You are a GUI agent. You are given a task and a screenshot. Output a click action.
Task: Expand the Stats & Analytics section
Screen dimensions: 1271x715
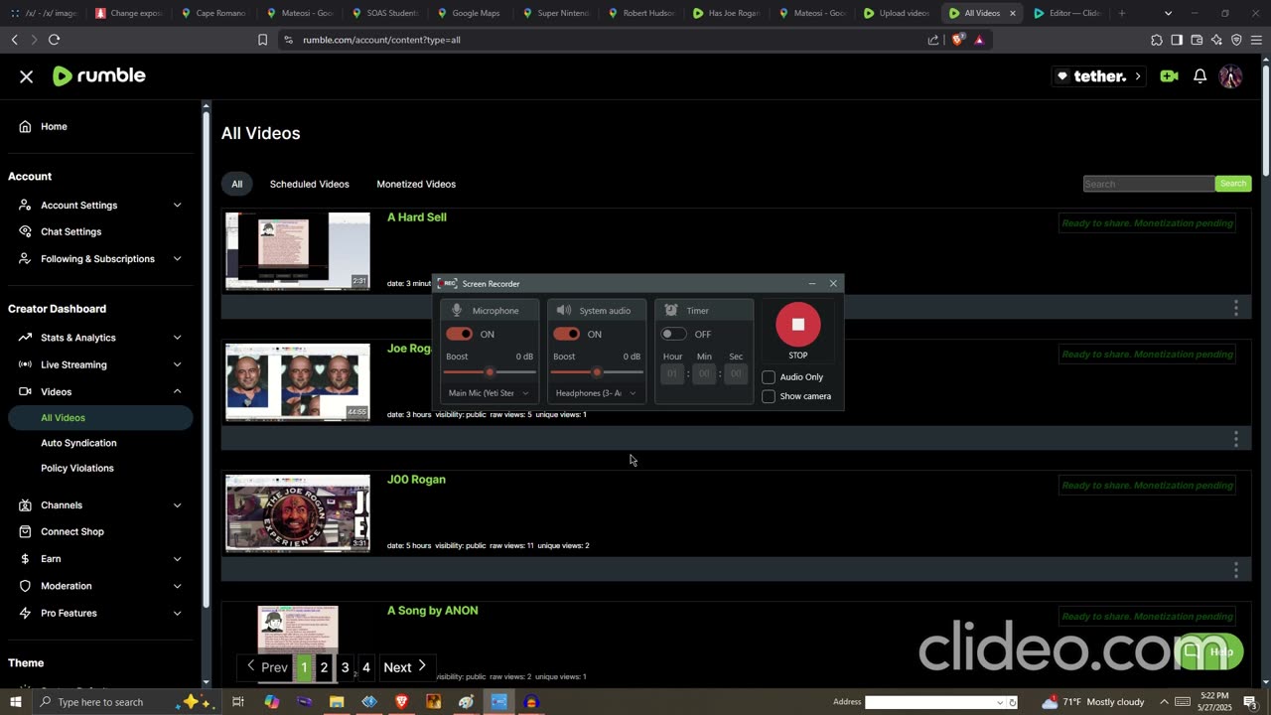coord(99,338)
